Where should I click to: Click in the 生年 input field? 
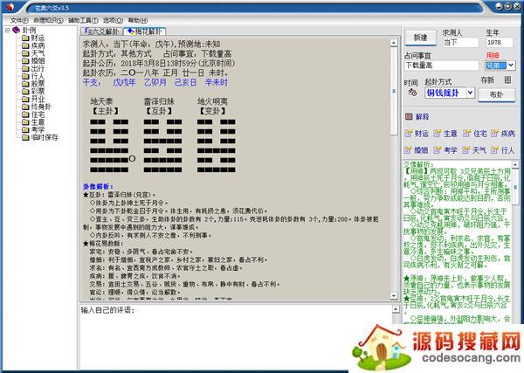[x=500, y=43]
